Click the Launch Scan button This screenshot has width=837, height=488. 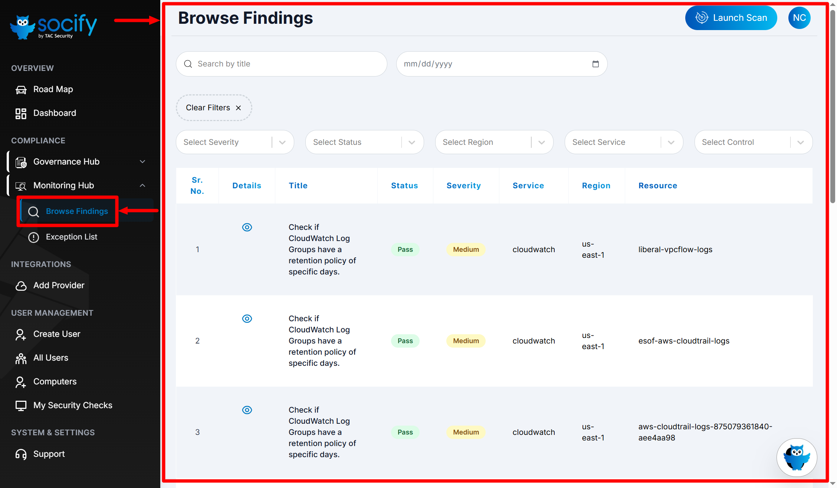(731, 18)
